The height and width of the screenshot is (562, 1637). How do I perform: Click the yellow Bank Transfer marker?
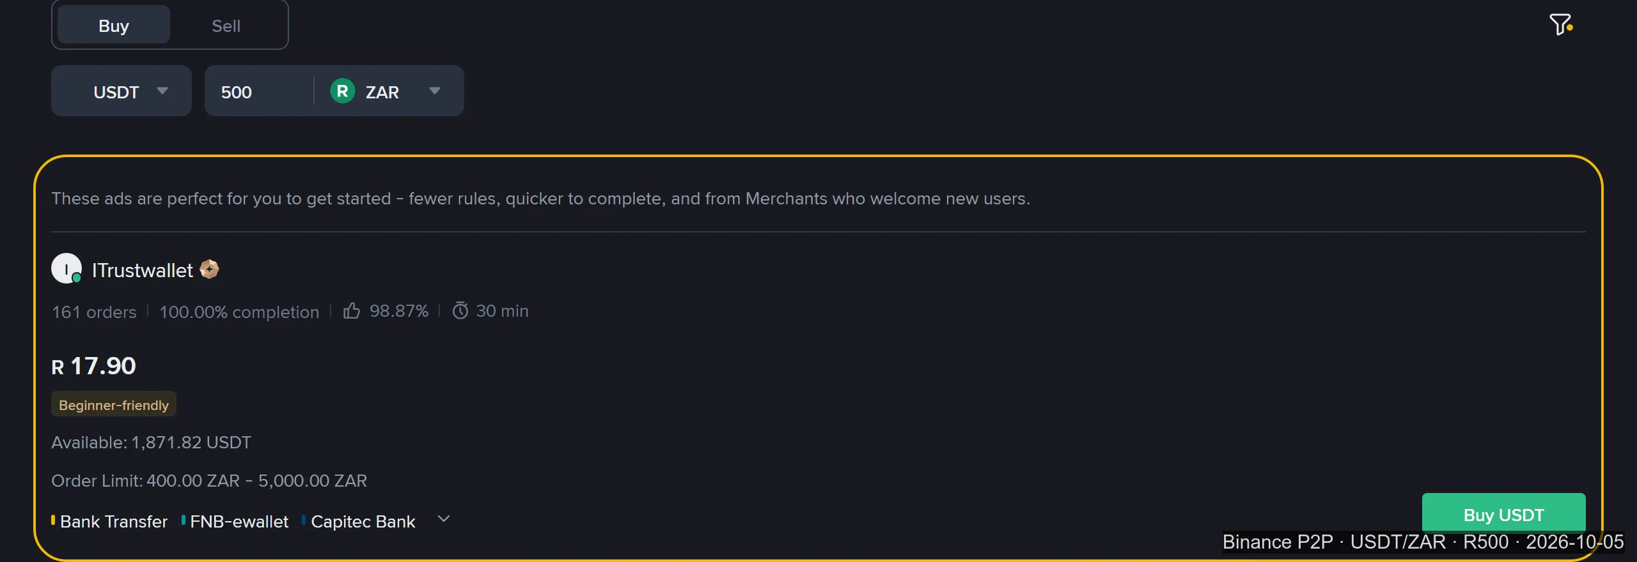[x=53, y=520]
